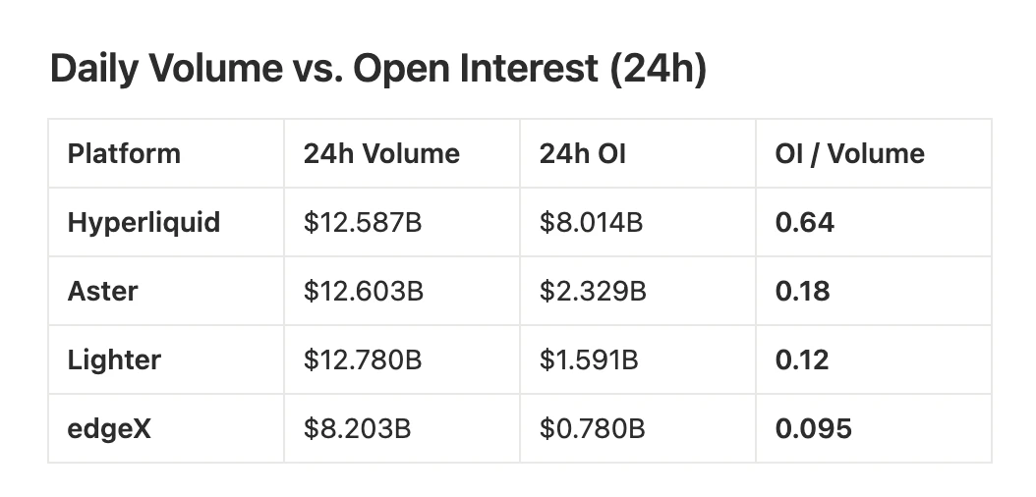Click the 0.12 ratio cell

tap(802, 360)
